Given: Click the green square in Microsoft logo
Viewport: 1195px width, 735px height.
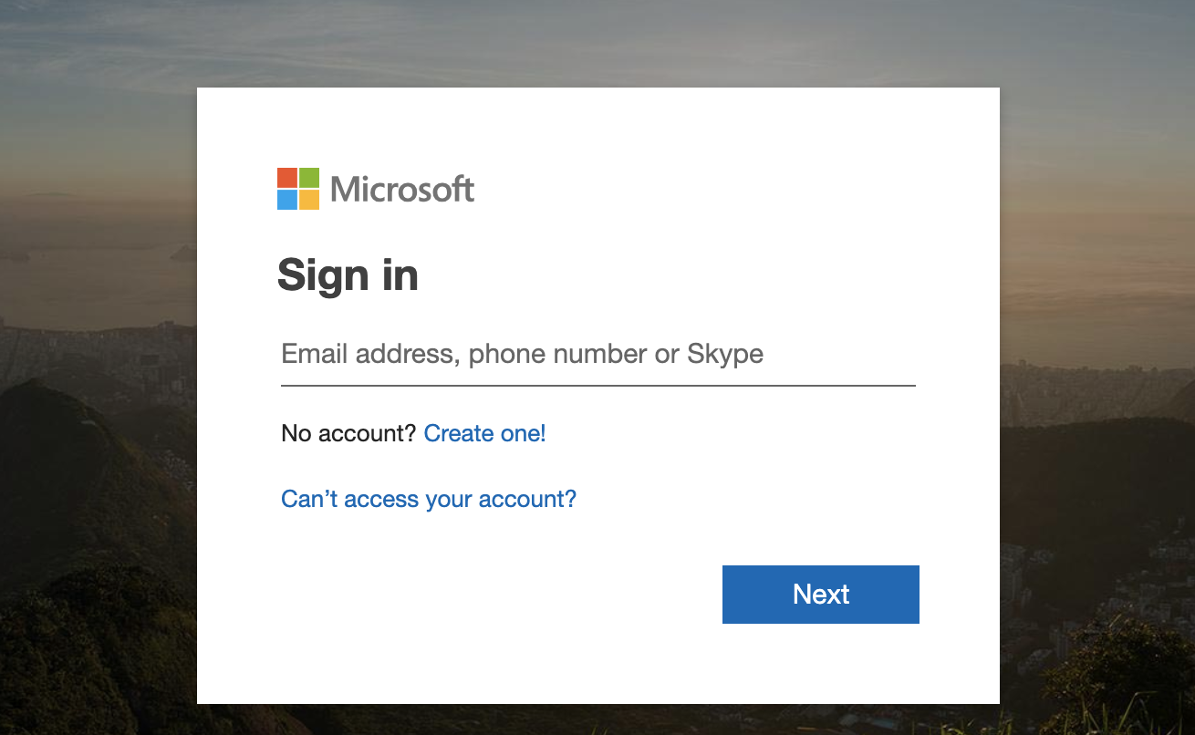Looking at the screenshot, I should (309, 178).
